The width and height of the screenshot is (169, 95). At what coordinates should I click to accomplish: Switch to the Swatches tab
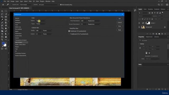pyautogui.click(x=150, y=9)
